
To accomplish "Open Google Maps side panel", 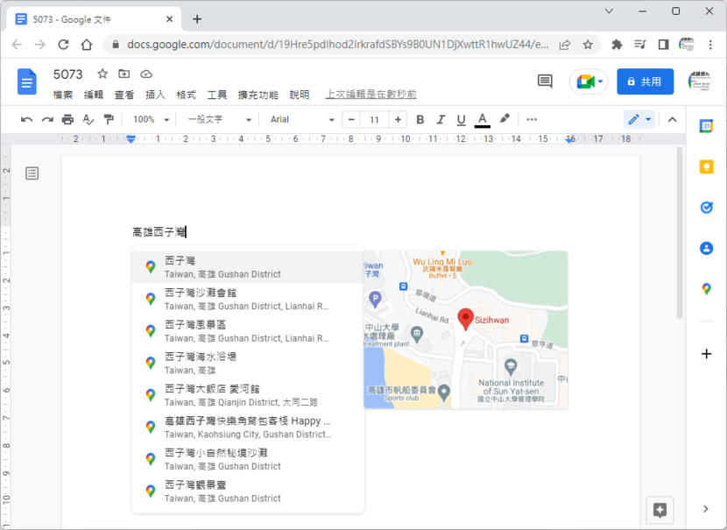I will tap(706, 289).
